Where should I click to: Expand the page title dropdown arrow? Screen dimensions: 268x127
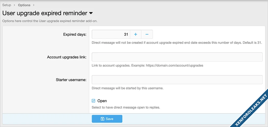(x=91, y=13)
